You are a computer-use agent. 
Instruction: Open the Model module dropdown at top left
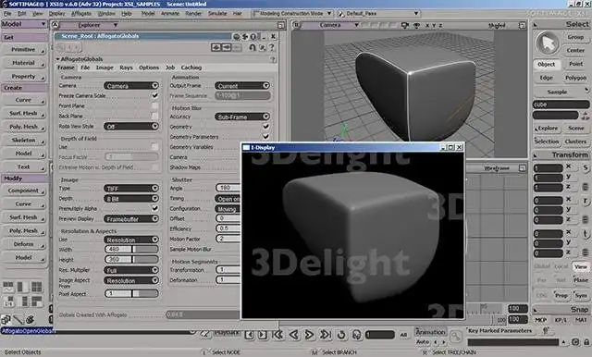tap(24, 24)
